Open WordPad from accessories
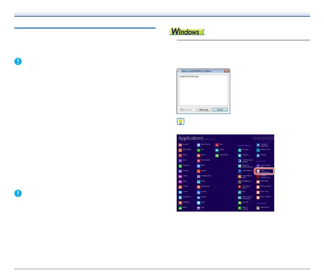This screenshot has width=324, height=275. pos(261,156)
